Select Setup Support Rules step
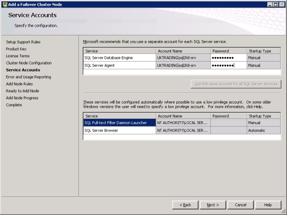This screenshot has height=215, width=287. (x=23, y=42)
